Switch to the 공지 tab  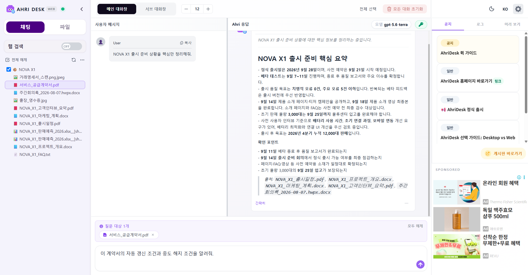448,24
